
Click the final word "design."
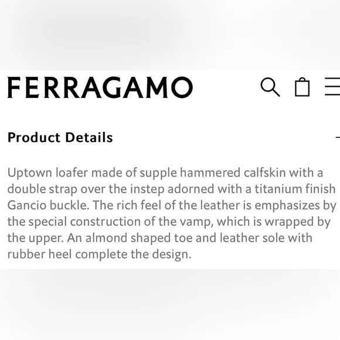click(x=172, y=255)
